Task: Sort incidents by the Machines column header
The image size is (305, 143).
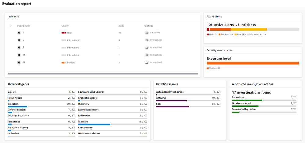Action: (x=149, y=26)
